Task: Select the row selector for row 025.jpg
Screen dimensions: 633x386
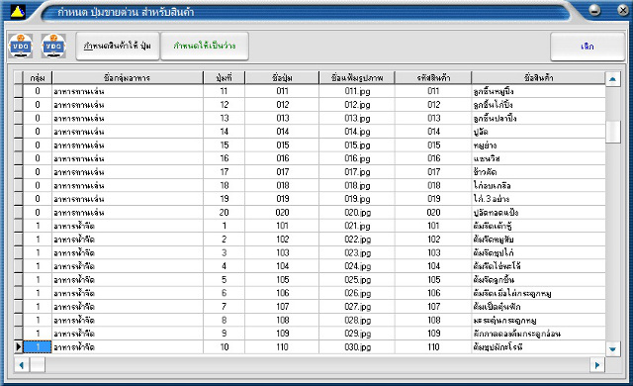Action: tap(19, 279)
